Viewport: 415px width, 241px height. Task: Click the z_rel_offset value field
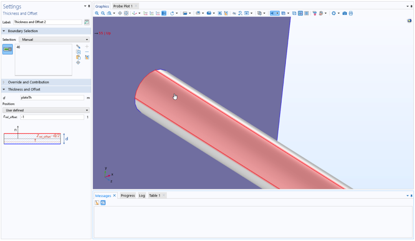pyautogui.click(x=52, y=117)
